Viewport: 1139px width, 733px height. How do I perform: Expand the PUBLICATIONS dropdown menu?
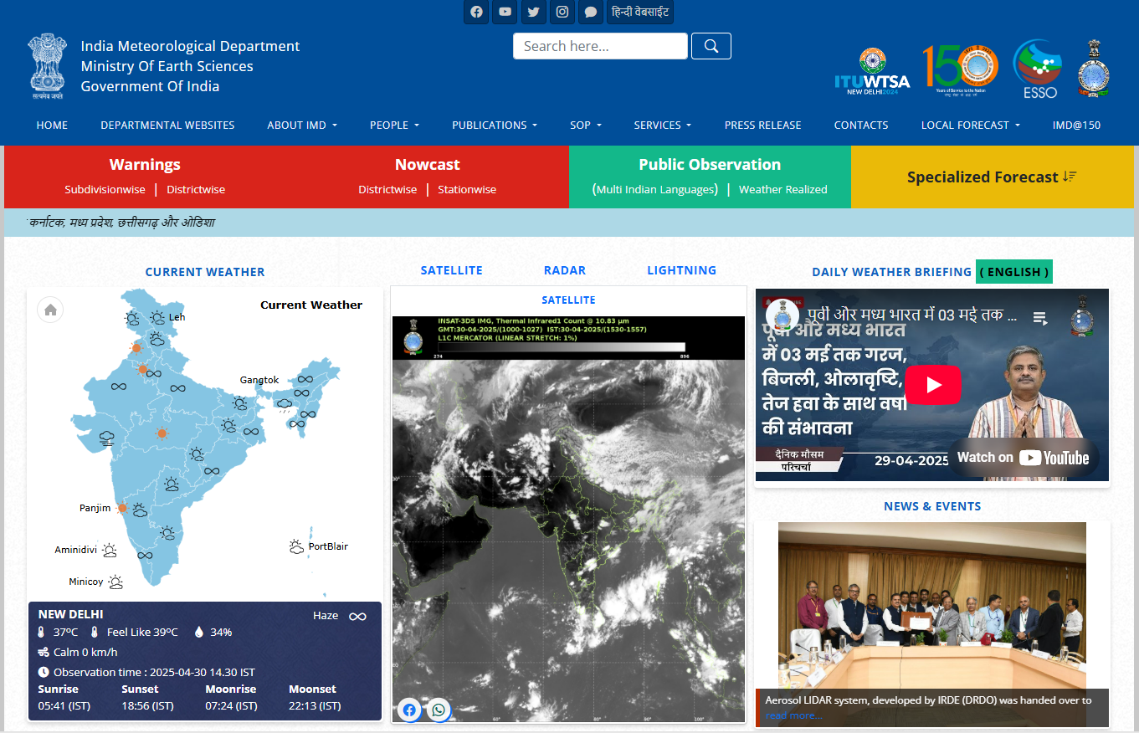(x=495, y=125)
